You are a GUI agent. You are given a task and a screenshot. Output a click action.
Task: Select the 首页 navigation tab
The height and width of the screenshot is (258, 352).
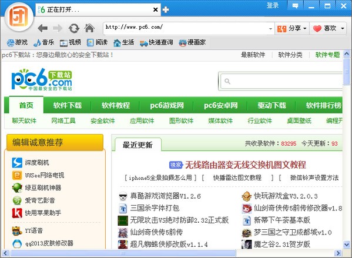(x=26, y=105)
